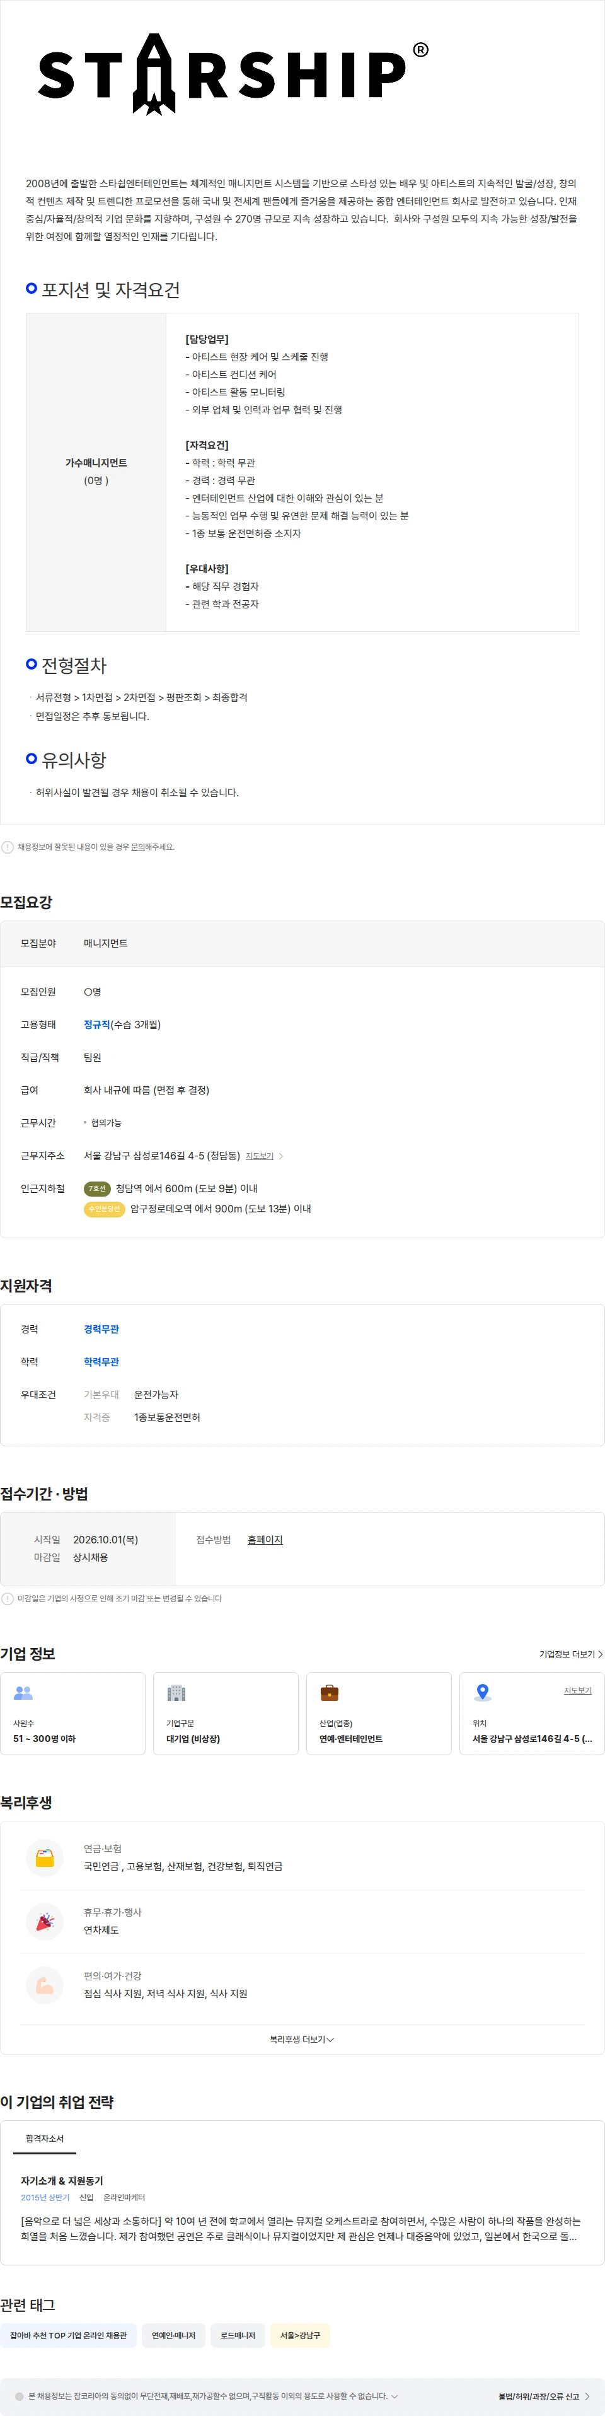Open 지도보기 next to the work address
605x2416 pixels.
click(x=260, y=1156)
